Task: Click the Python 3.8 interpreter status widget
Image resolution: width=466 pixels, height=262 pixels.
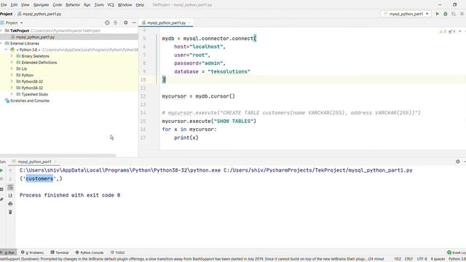Action: coord(457,259)
